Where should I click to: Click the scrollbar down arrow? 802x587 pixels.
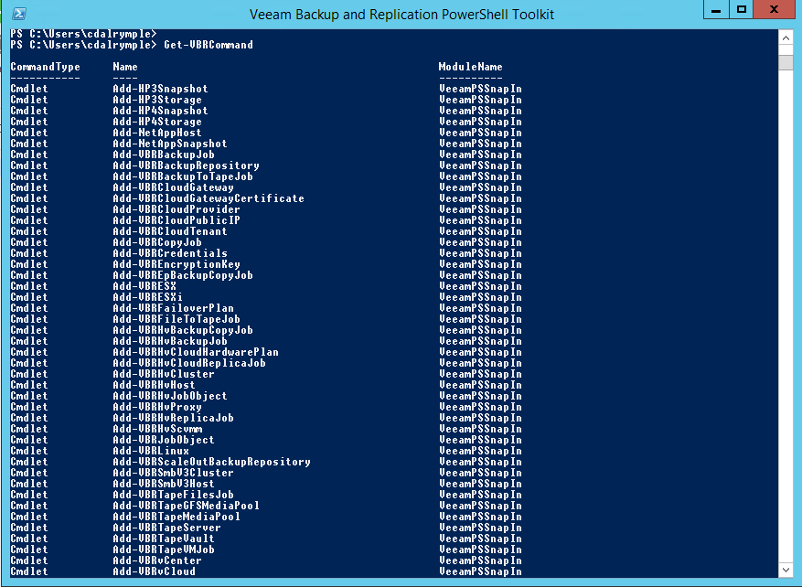pos(786,571)
